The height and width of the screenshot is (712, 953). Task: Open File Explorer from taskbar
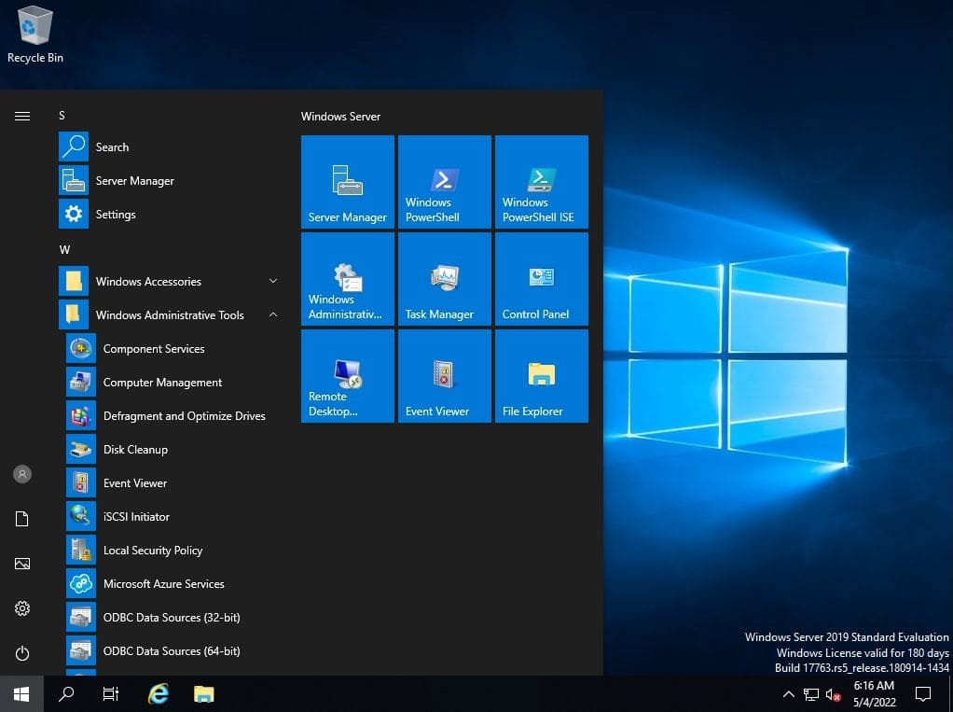point(203,693)
